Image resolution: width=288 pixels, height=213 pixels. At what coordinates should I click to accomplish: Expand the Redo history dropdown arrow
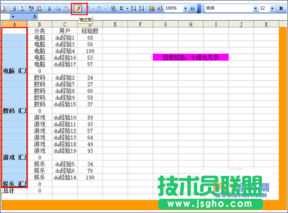pos(105,9)
